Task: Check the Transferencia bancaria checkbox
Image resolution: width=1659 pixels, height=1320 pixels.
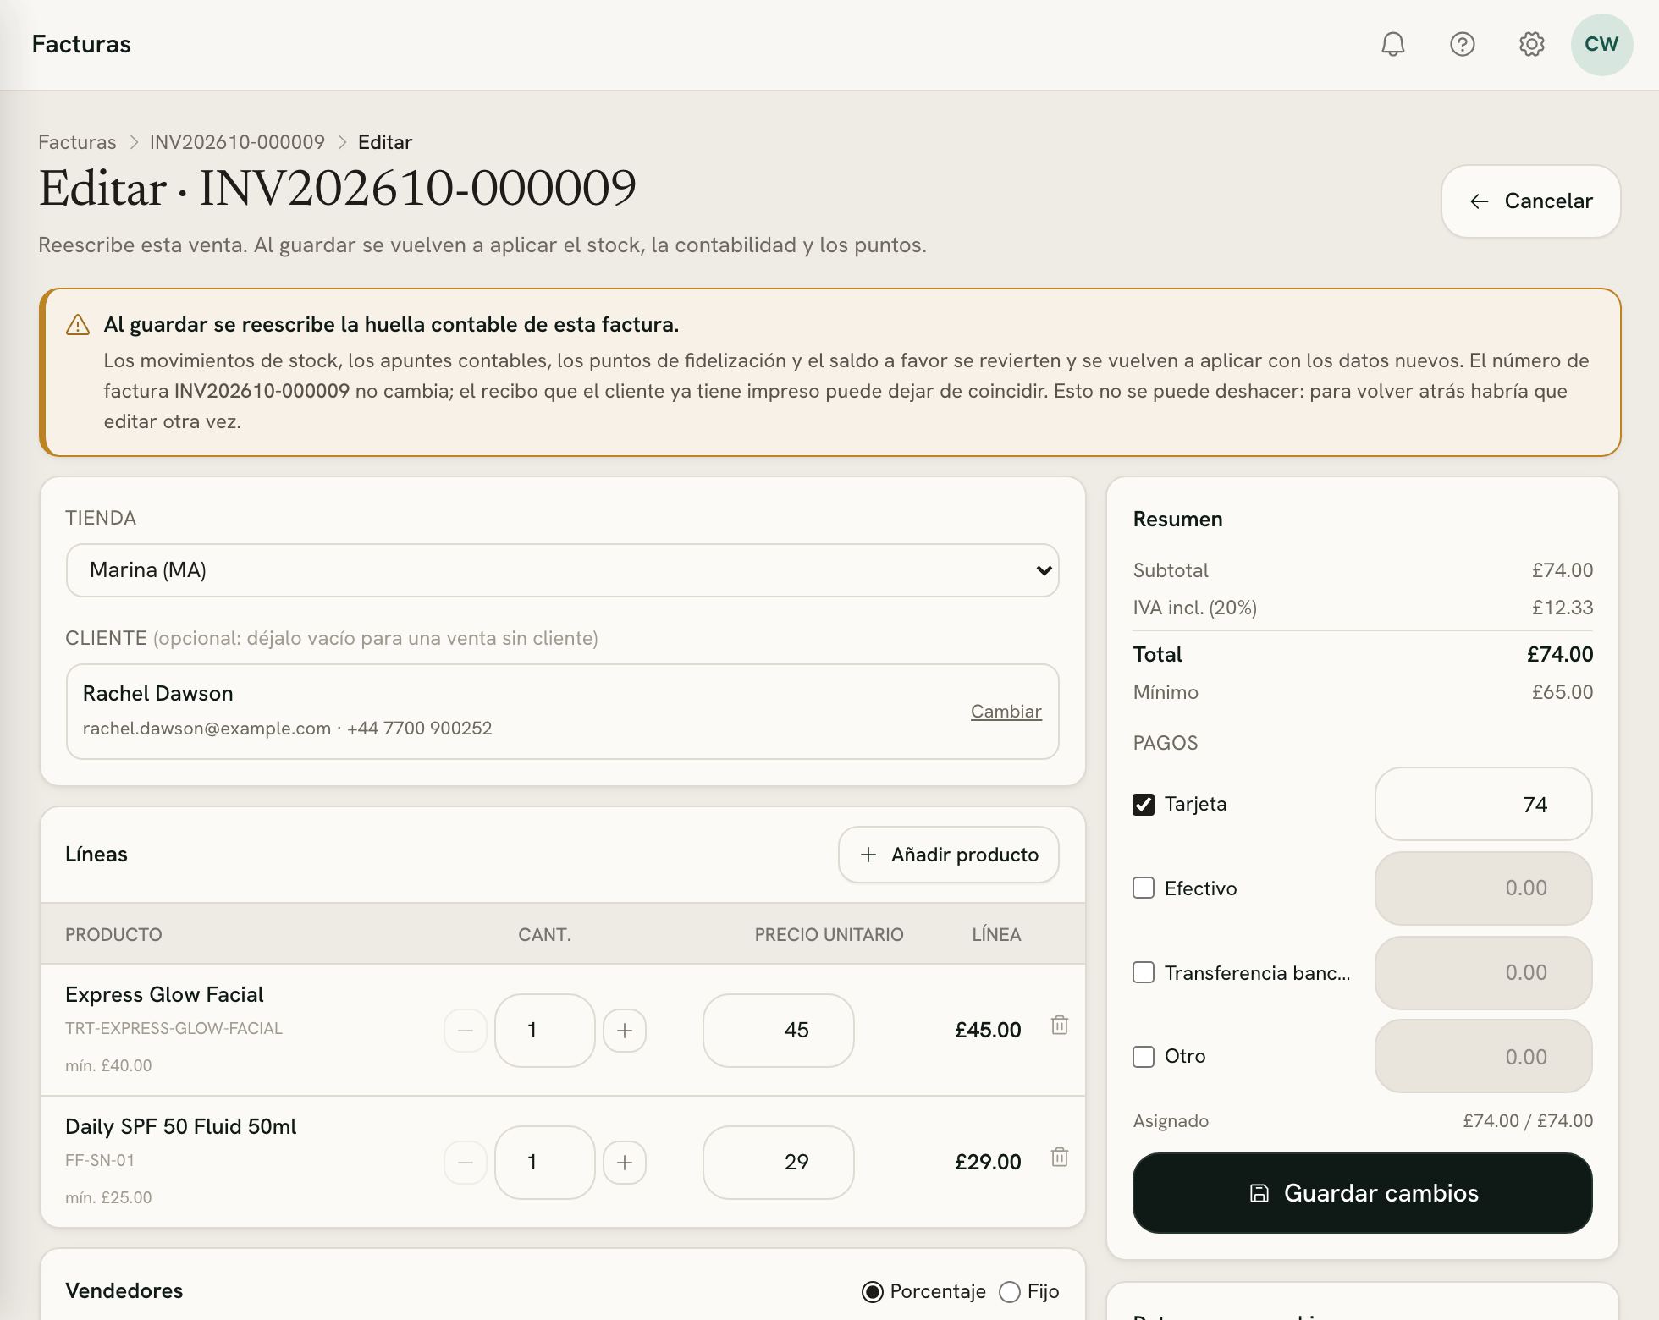Action: (1144, 972)
